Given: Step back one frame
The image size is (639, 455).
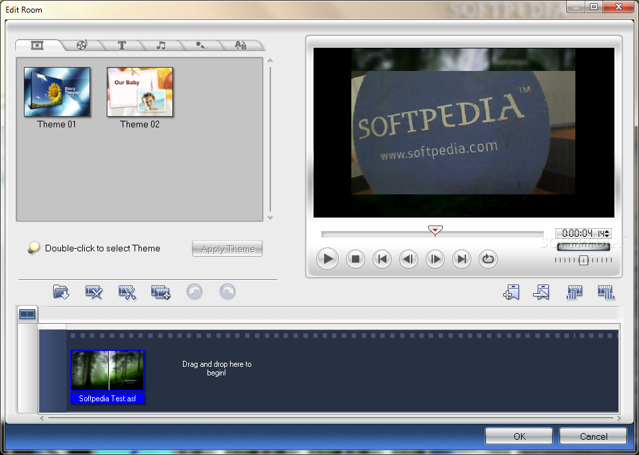Looking at the screenshot, I should tap(408, 259).
